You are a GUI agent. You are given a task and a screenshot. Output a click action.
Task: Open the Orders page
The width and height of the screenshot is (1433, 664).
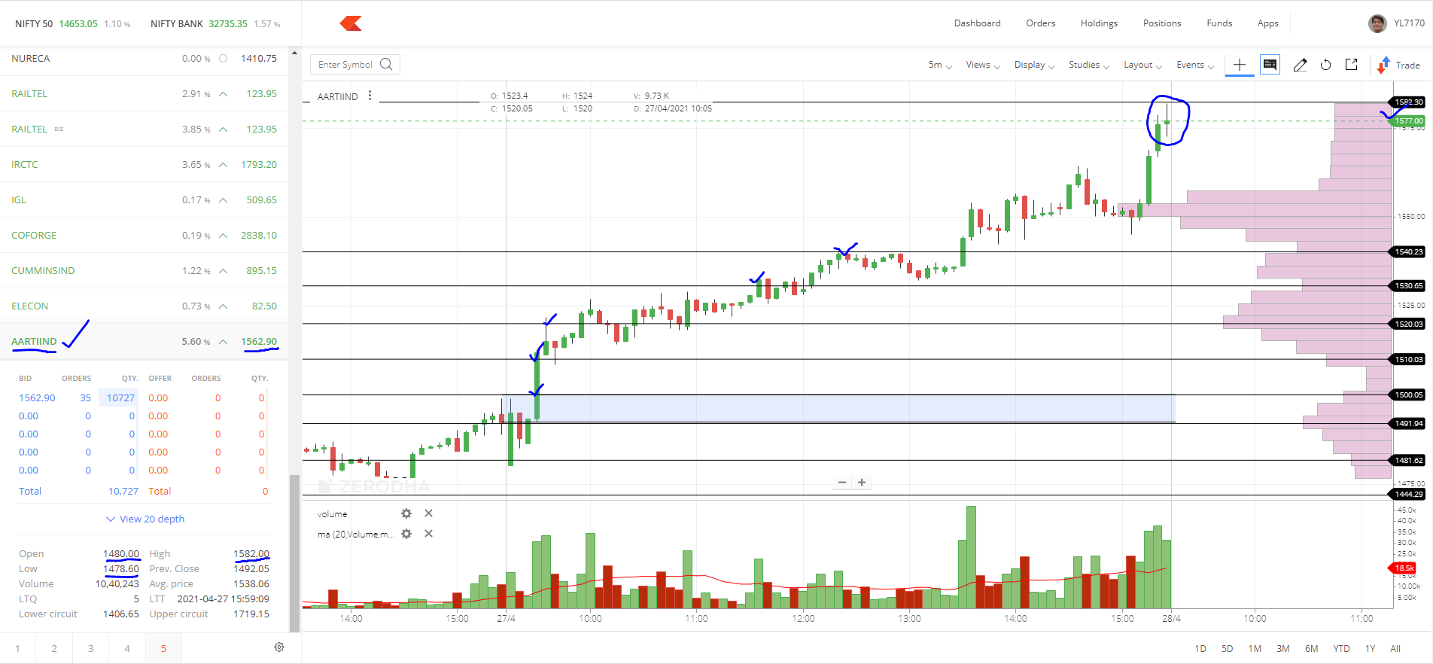(1040, 23)
